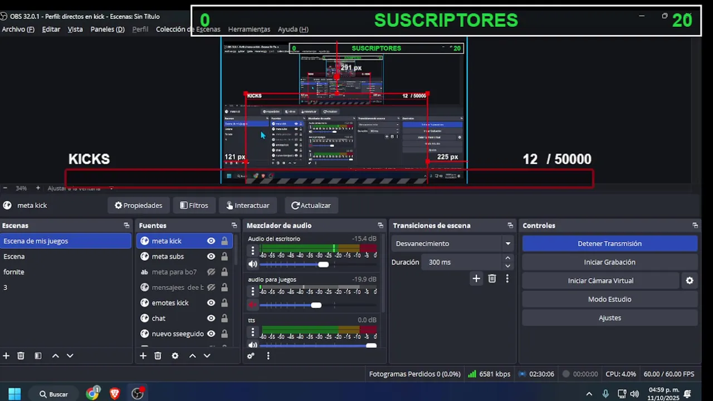Open Windows Buscar search box
This screenshot has width=713, height=401.
click(53, 394)
